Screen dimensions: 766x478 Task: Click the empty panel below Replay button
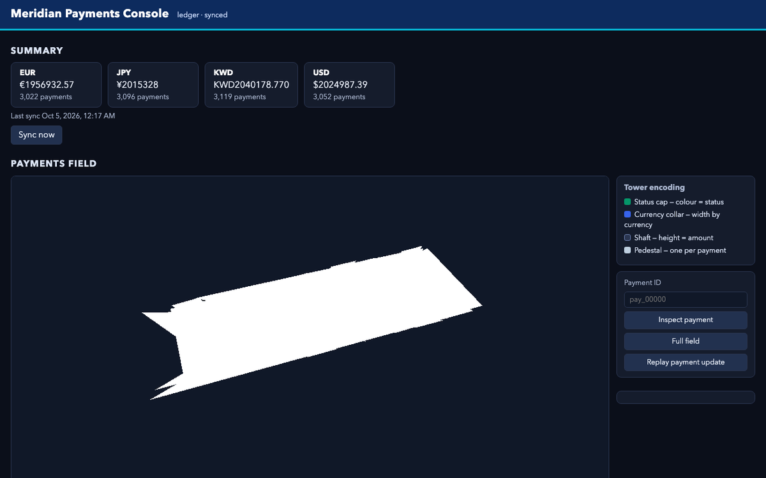tap(686, 397)
